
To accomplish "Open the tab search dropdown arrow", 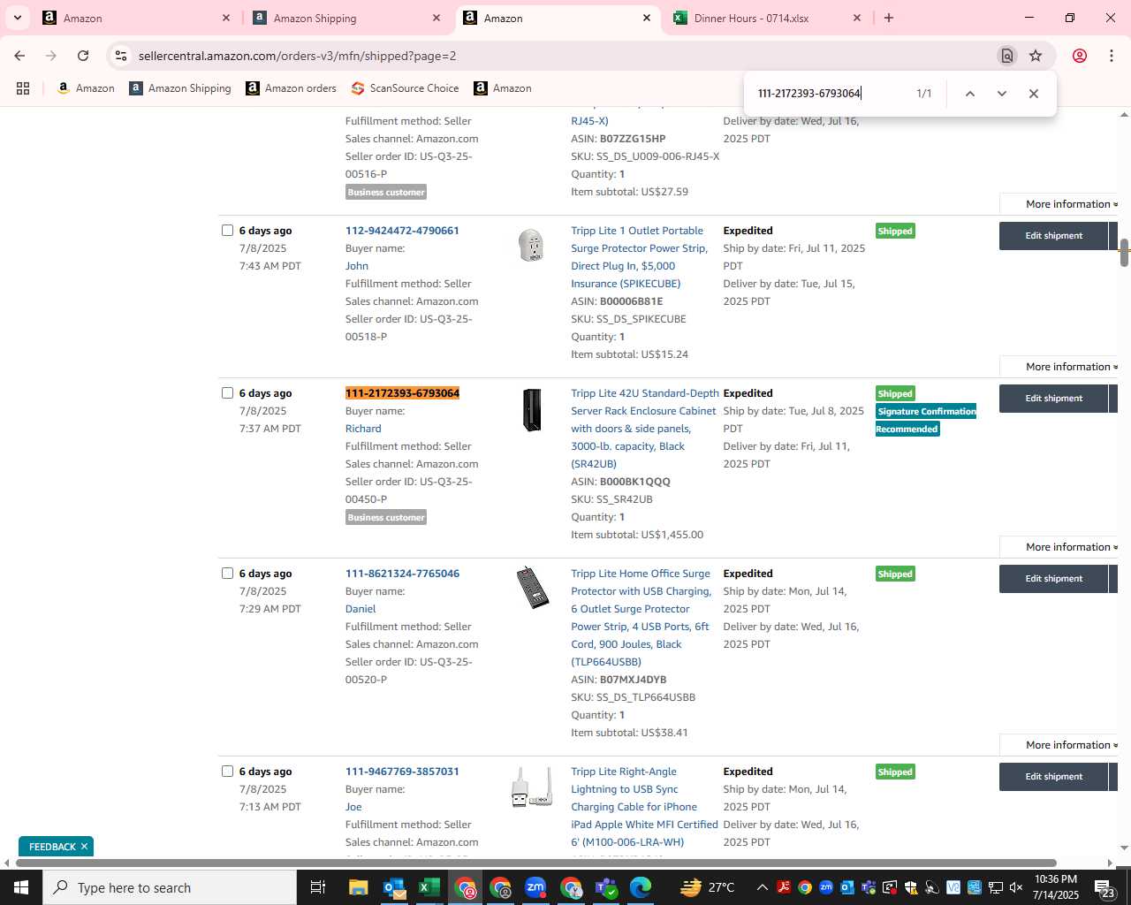I will pos(17,18).
